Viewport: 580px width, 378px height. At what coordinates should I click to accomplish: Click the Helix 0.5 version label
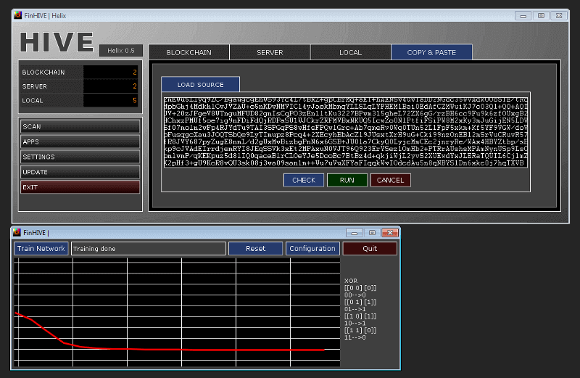tap(121, 50)
